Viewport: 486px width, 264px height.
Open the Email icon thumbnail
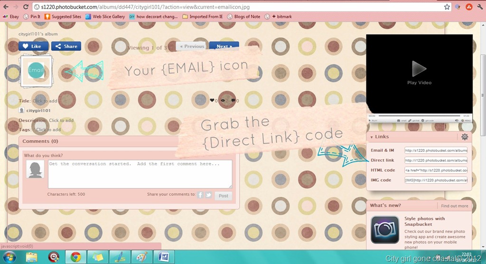click(36, 71)
